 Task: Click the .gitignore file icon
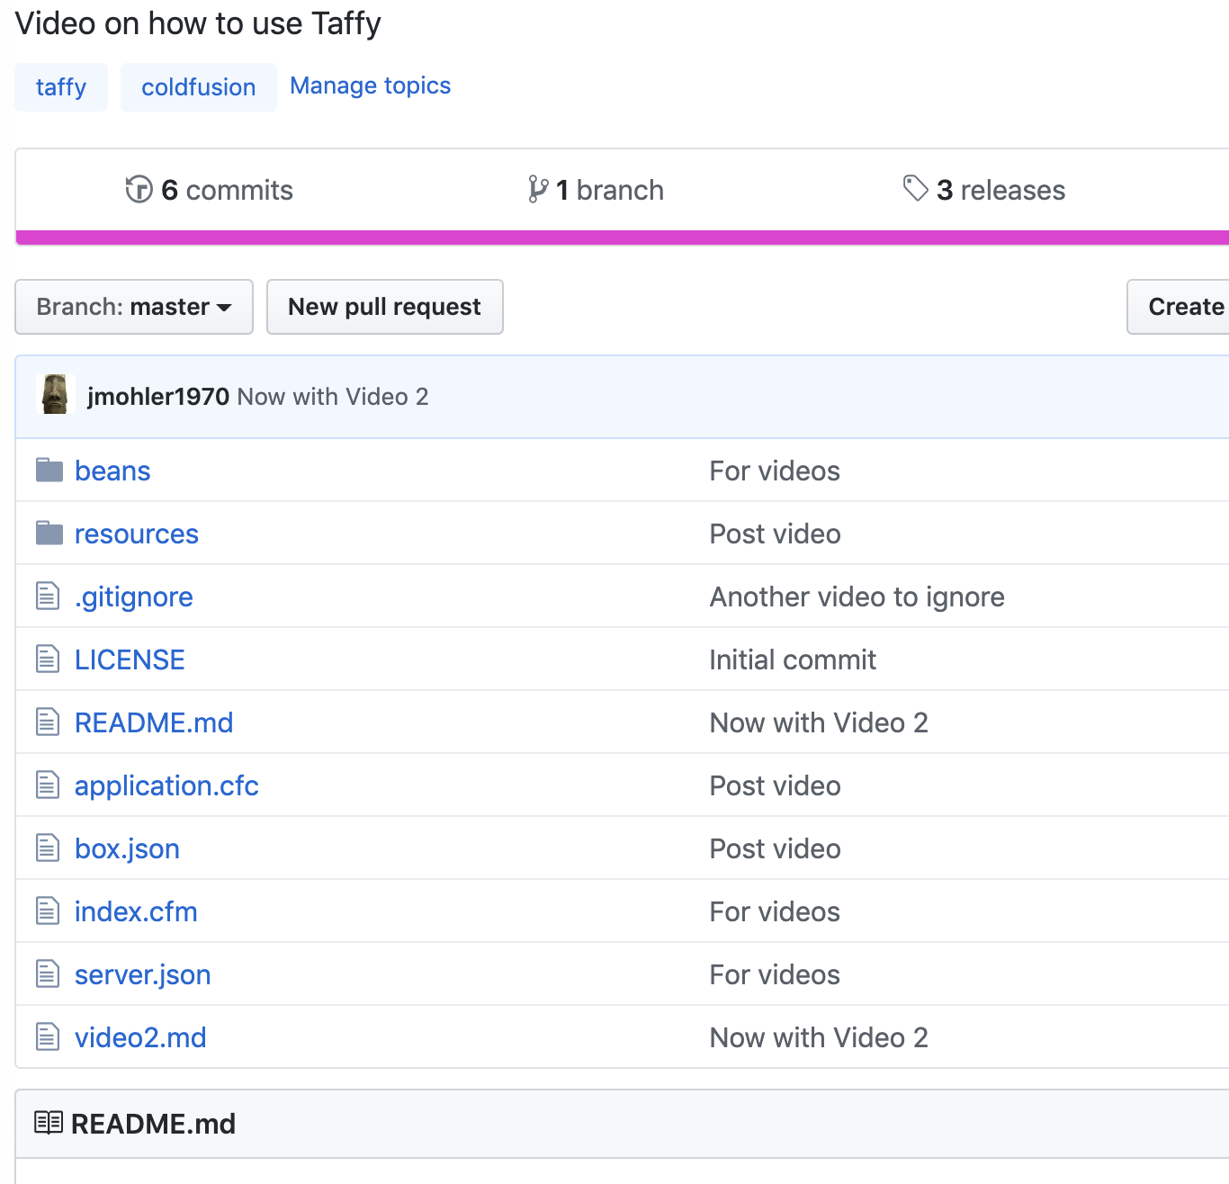(48, 596)
